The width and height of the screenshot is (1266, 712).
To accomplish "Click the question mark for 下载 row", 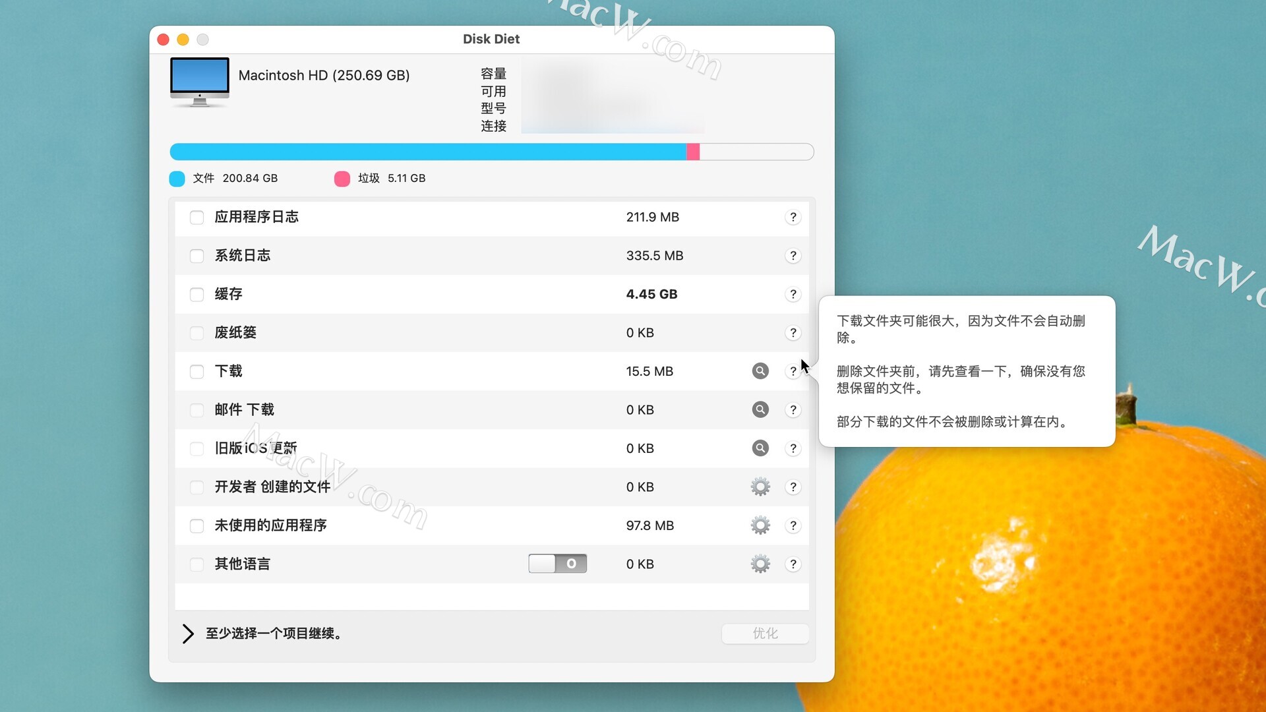I will (793, 371).
